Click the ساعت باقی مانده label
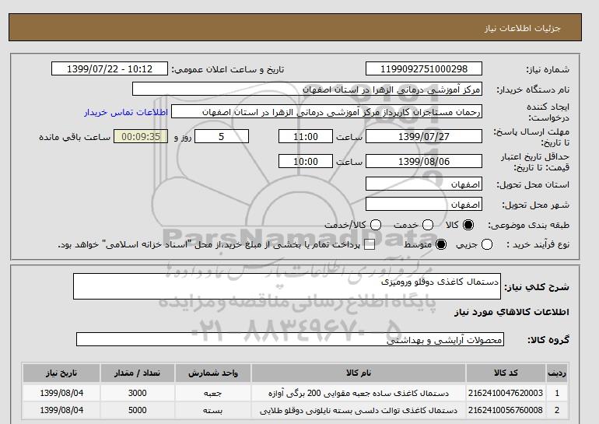The image size is (599, 424). (x=75, y=137)
